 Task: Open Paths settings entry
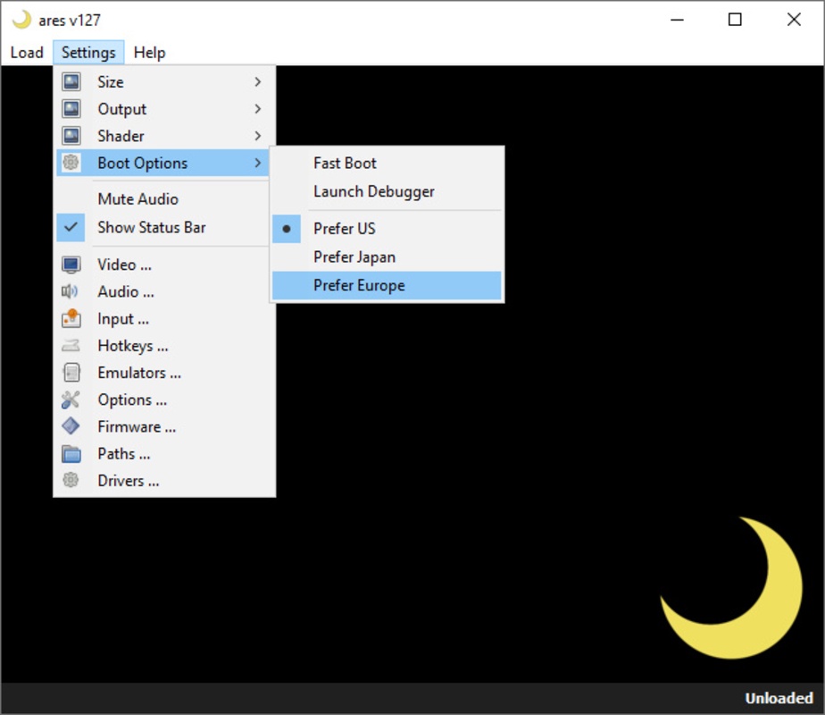pos(164,453)
